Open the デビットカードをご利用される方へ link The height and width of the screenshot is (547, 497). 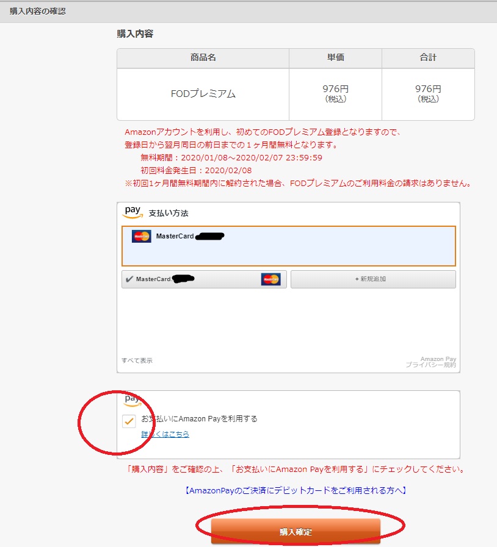coord(296,490)
